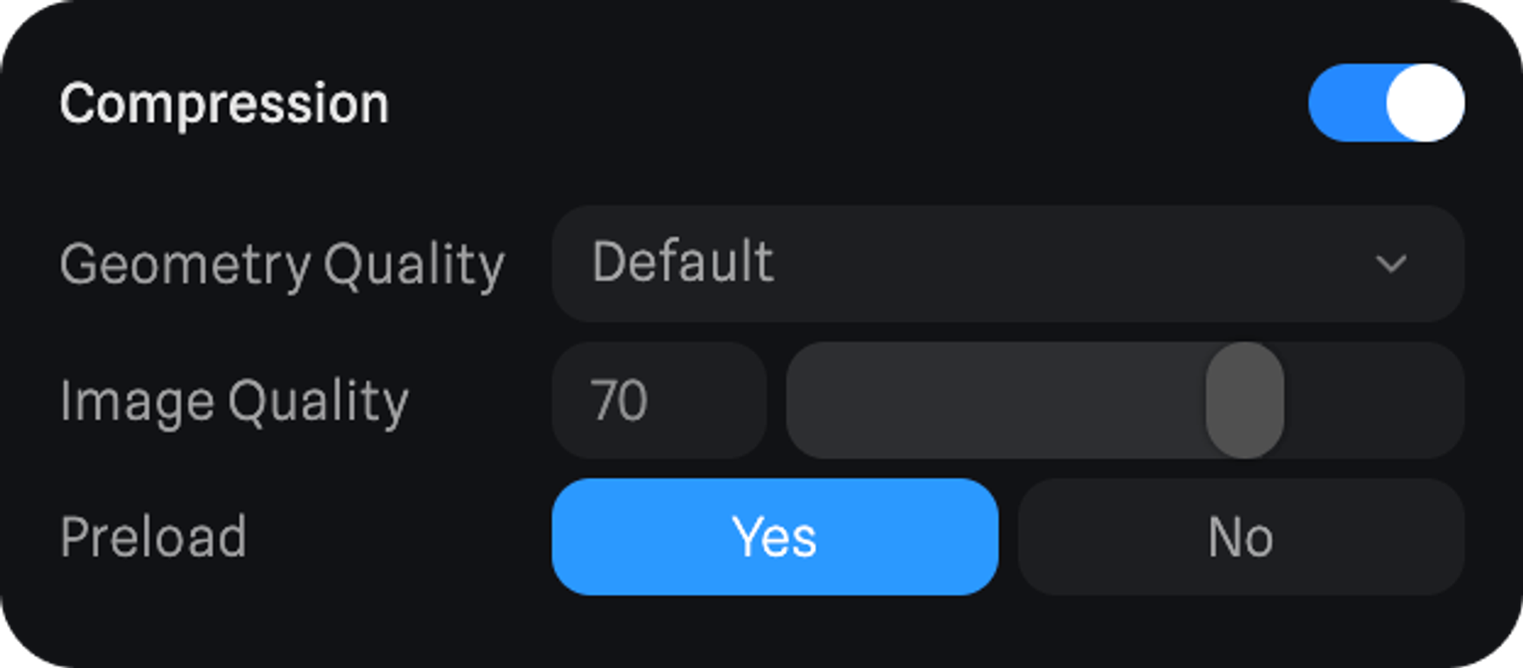This screenshot has width=1523, height=668.
Task: Click the white knob of Compression switch
Action: (1424, 103)
